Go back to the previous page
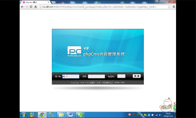This screenshot has width=196, height=118. click(22, 7)
